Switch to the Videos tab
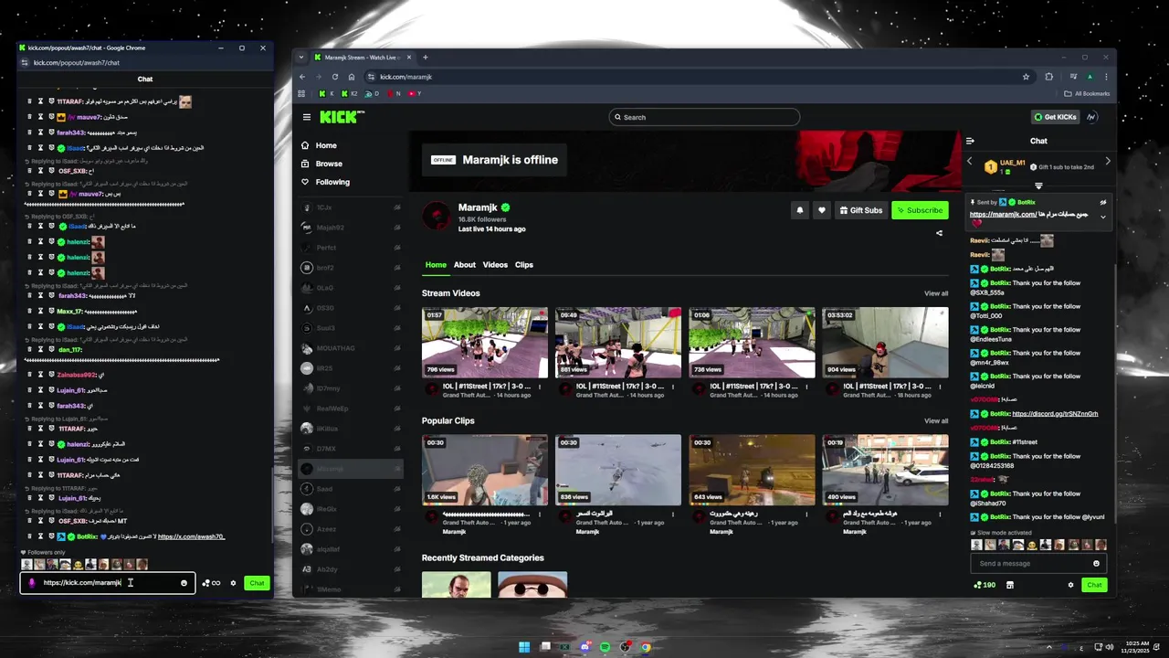 pyautogui.click(x=495, y=265)
